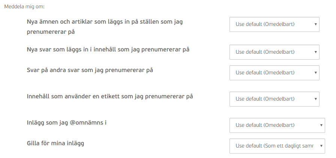Click the arrow on the 'Nya ämnen' dropdown

click(x=315, y=24)
